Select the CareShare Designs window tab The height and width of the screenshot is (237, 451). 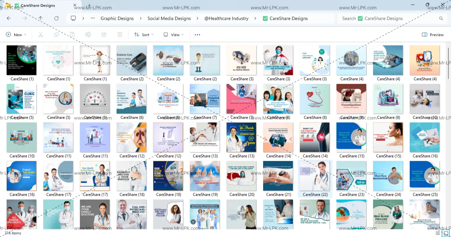coord(38,6)
